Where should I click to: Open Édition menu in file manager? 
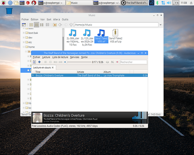pos(34,19)
